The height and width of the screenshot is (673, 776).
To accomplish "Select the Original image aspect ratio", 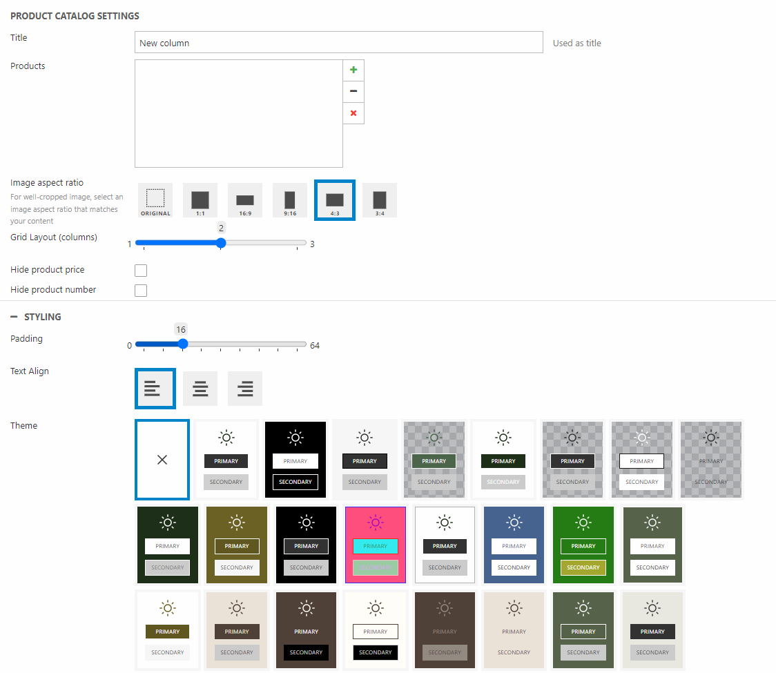I will [x=155, y=200].
